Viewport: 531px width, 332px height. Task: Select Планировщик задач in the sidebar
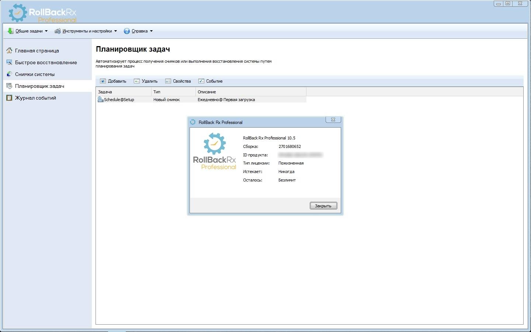[x=39, y=86]
